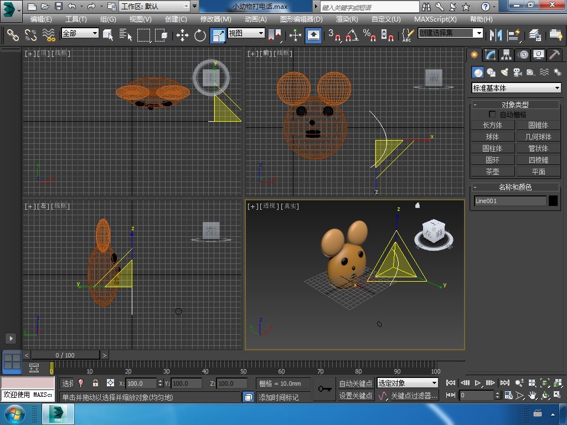This screenshot has height=425, width=567.
Task: Click the Mirror tool icon
Action: (496, 35)
